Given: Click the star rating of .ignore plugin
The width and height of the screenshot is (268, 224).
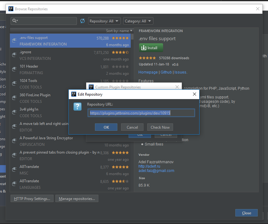Looking at the screenshot, I should point(120,52).
